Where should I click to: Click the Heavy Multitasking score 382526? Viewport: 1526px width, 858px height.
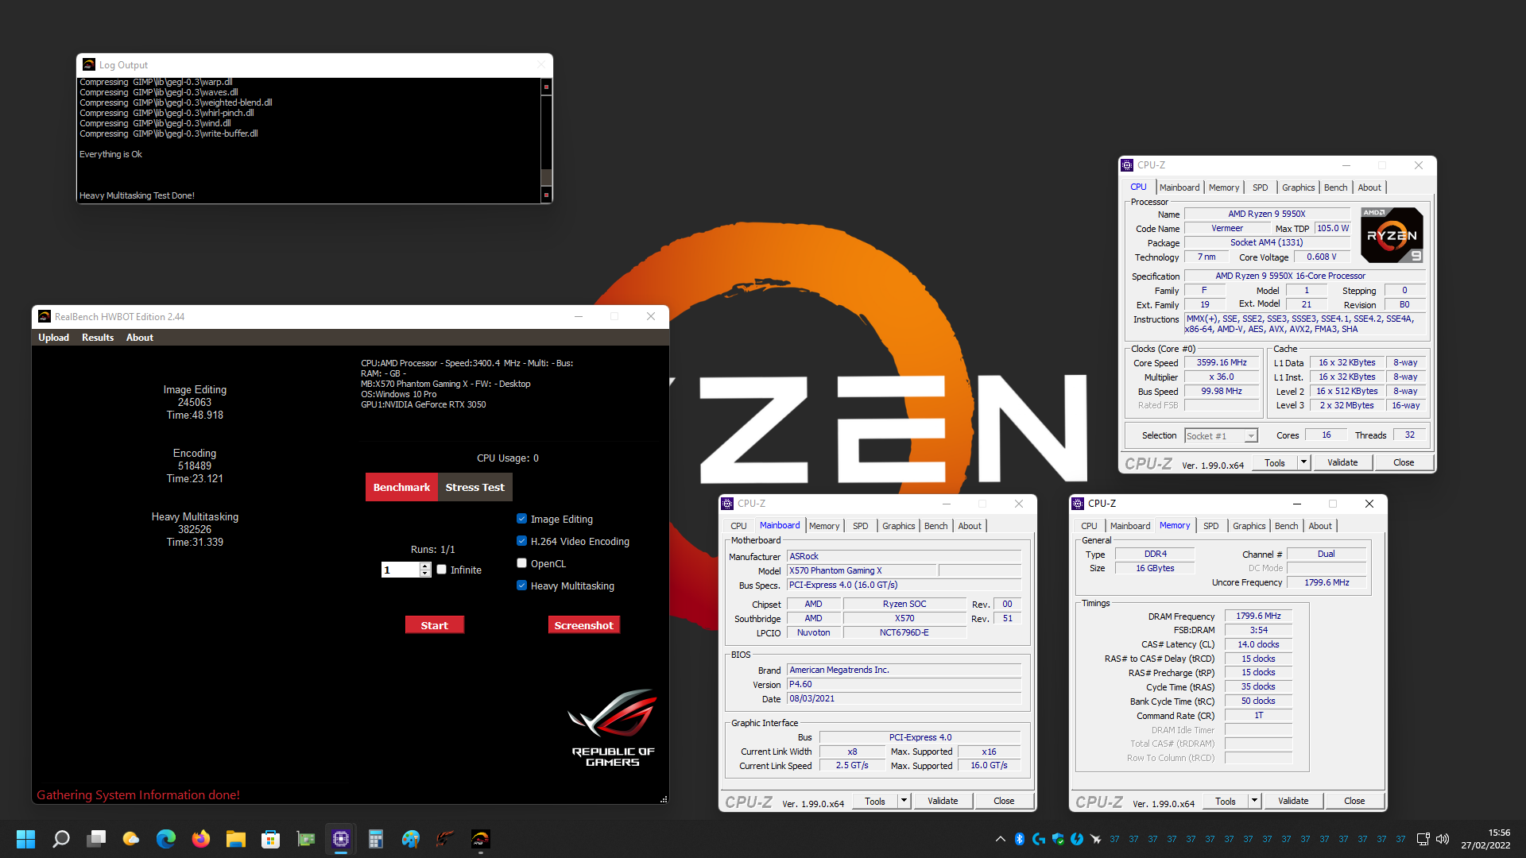(195, 529)
